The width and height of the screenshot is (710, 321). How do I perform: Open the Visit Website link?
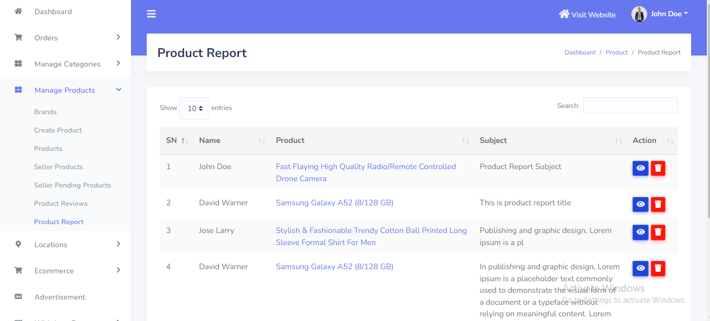pos(587,15)
